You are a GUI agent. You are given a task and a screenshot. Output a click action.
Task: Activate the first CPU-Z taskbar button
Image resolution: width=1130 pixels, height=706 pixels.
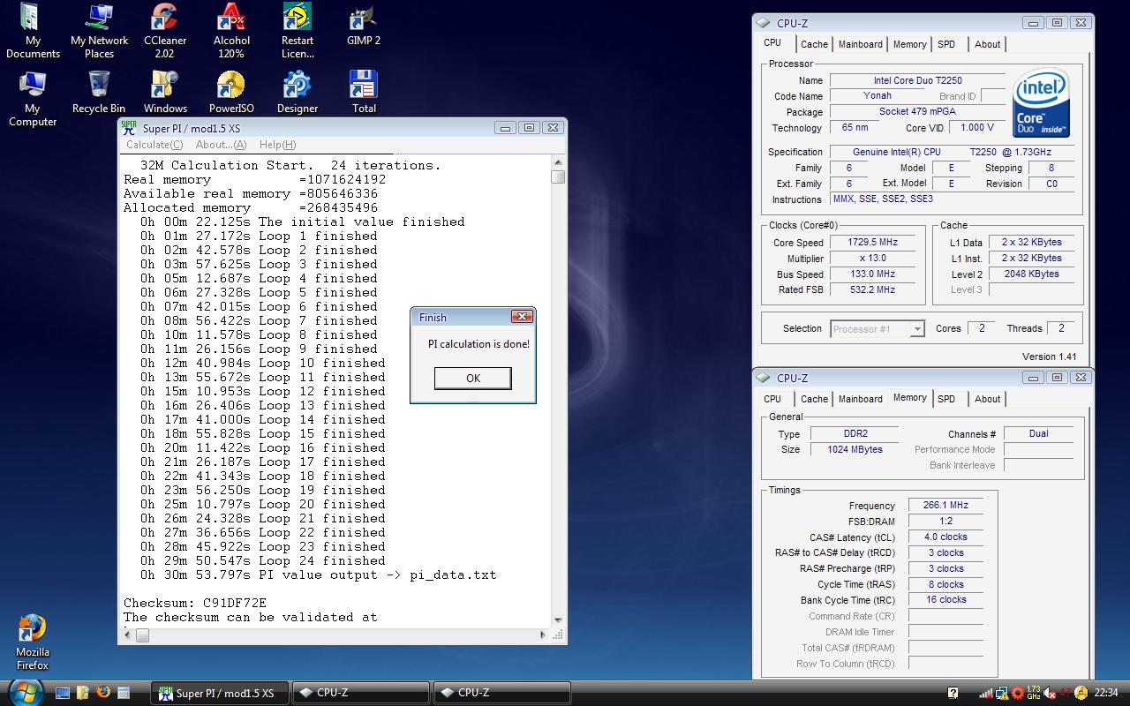pyautogui.click(x=361, y=693)
